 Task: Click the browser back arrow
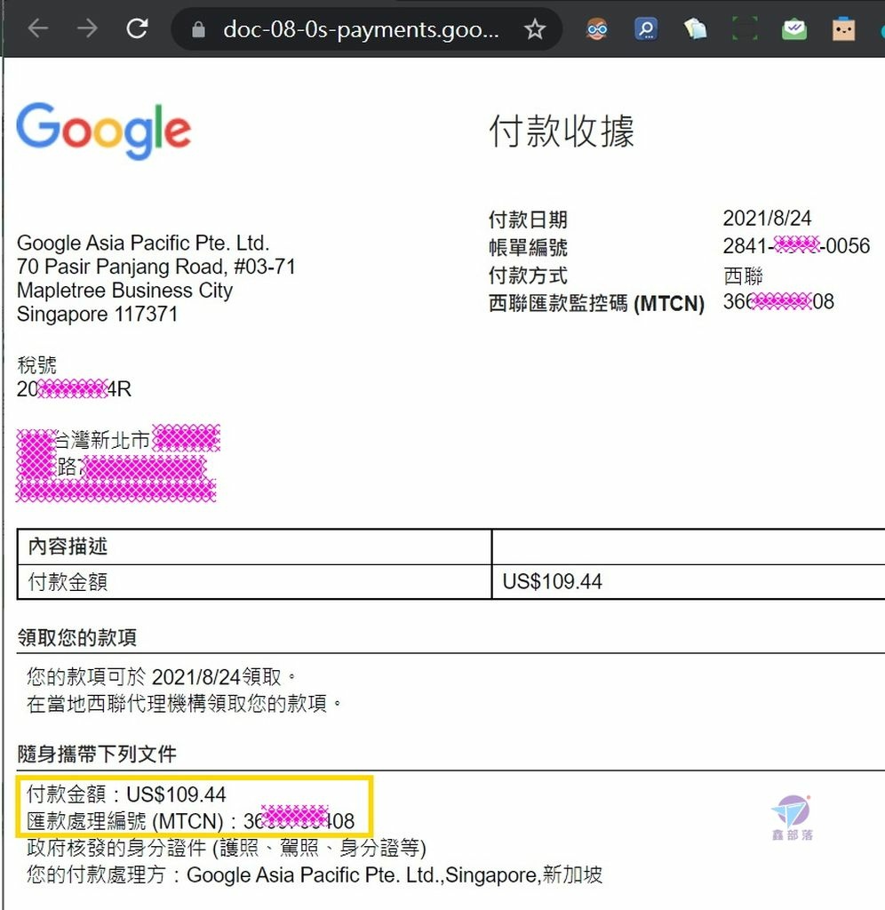point(38,28)
